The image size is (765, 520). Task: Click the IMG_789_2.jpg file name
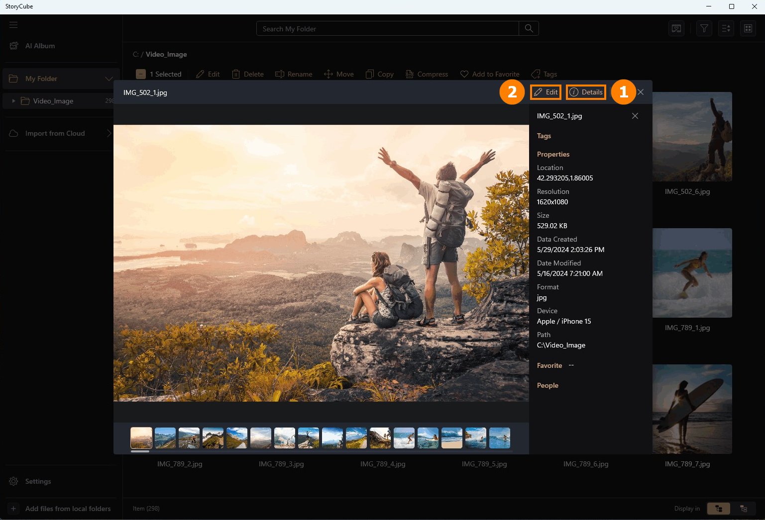(180, 464)
